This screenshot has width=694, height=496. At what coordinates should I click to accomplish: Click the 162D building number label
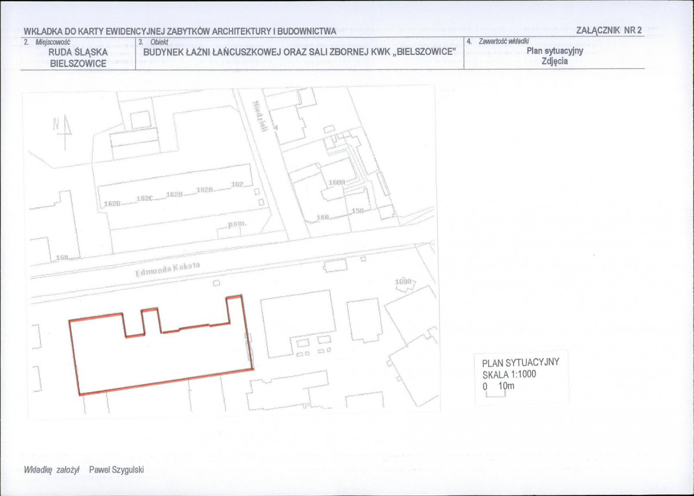pos(112,204)
